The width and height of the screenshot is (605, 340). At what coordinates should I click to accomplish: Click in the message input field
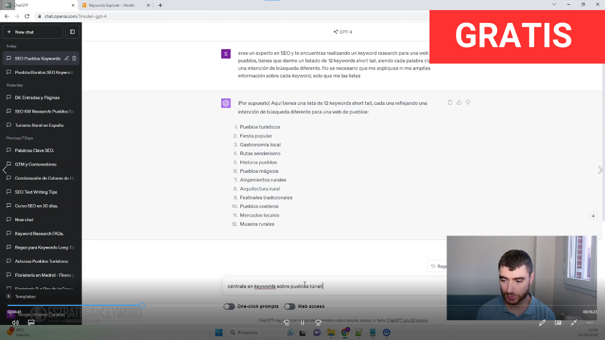pyautogui.click(x=334, y=286)
